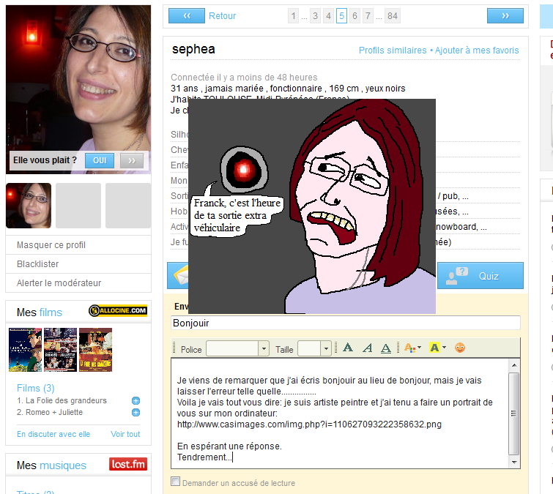This screenshot has height=494, width=553.
Task: Insert an emoticon with the smiley icon
Action: pos(460,348)
